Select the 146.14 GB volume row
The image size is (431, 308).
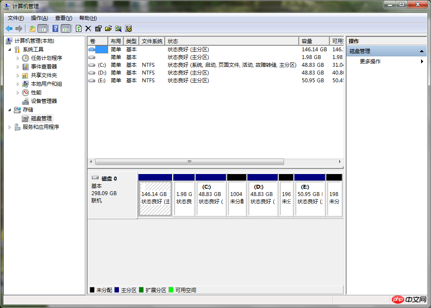click(215, 50)
